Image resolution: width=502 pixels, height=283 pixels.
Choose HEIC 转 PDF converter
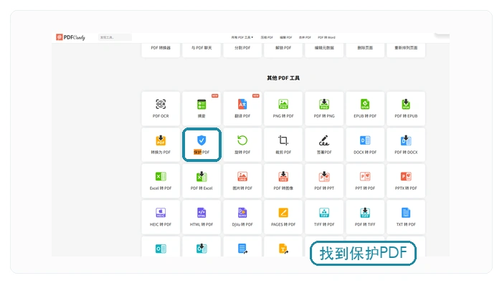161,217
